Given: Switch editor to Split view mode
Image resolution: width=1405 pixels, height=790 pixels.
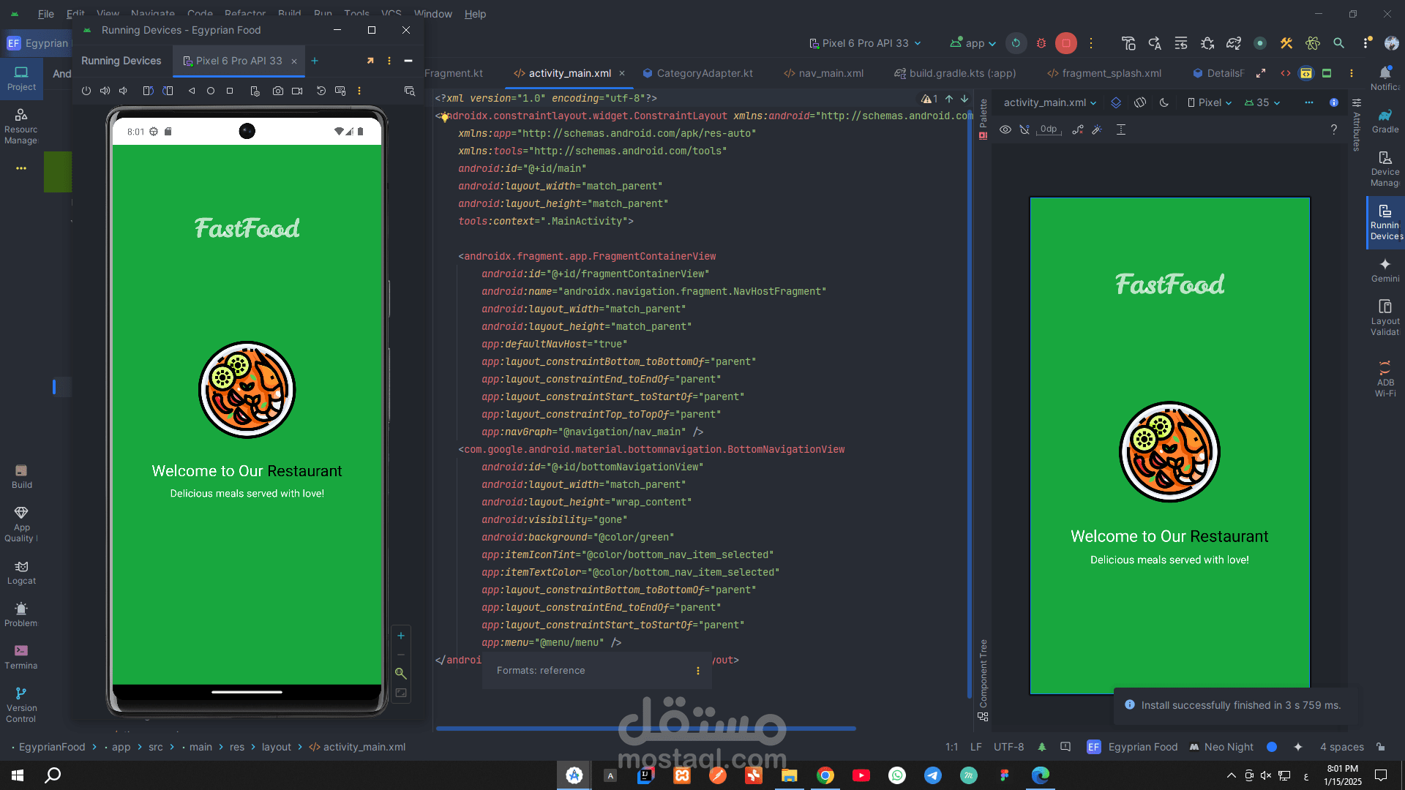Looking at the screenshot, I should click(x=1306, y=73).
